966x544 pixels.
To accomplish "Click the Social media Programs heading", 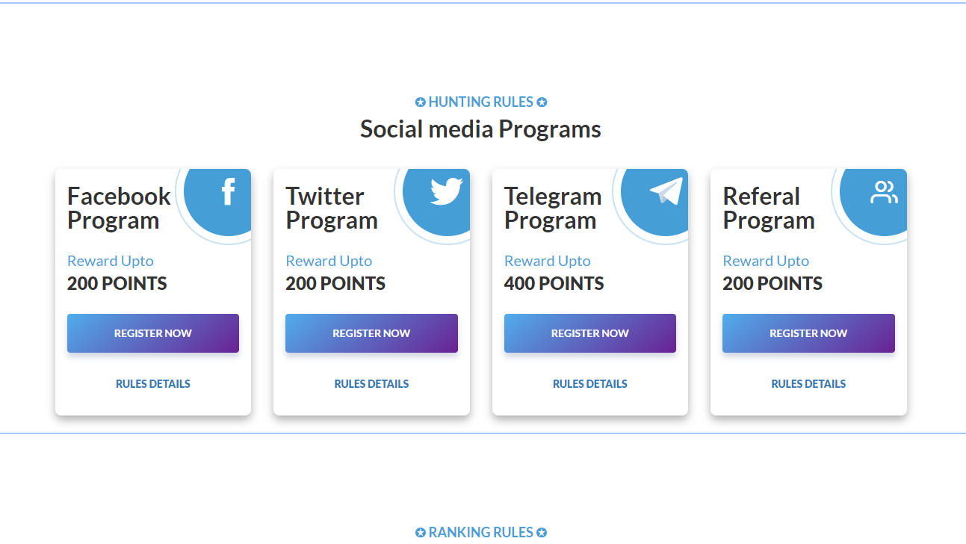I will (x=480, y=129).
